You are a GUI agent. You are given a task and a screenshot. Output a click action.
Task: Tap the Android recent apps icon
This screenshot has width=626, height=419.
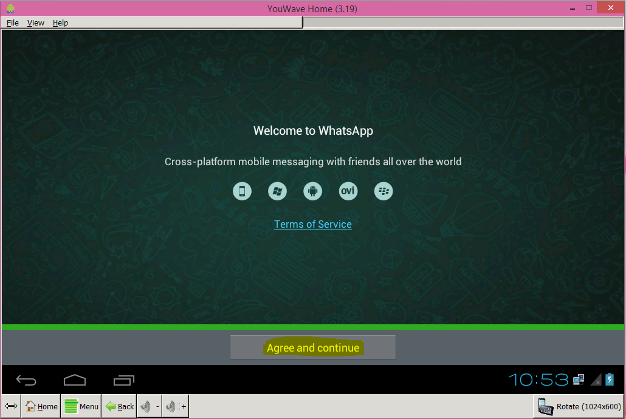coord(124,380)
